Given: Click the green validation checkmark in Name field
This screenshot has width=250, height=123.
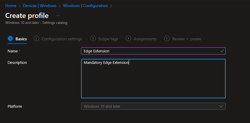Looking at the screenshot, I should click(222, 51).
